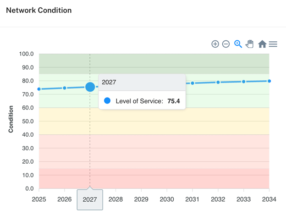Enable the panning hand tool
The image size is (286, 215).
[250, 44]
